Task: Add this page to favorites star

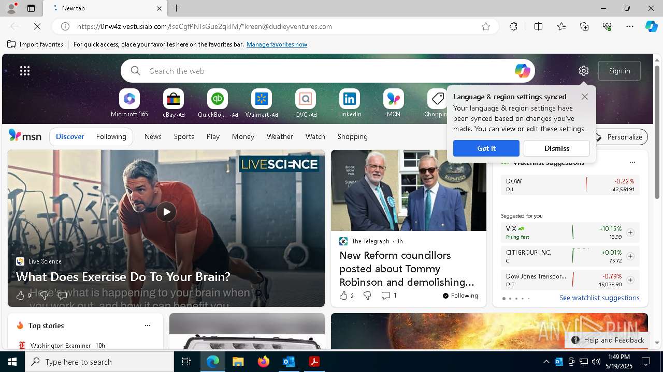Action: [486, 26]
